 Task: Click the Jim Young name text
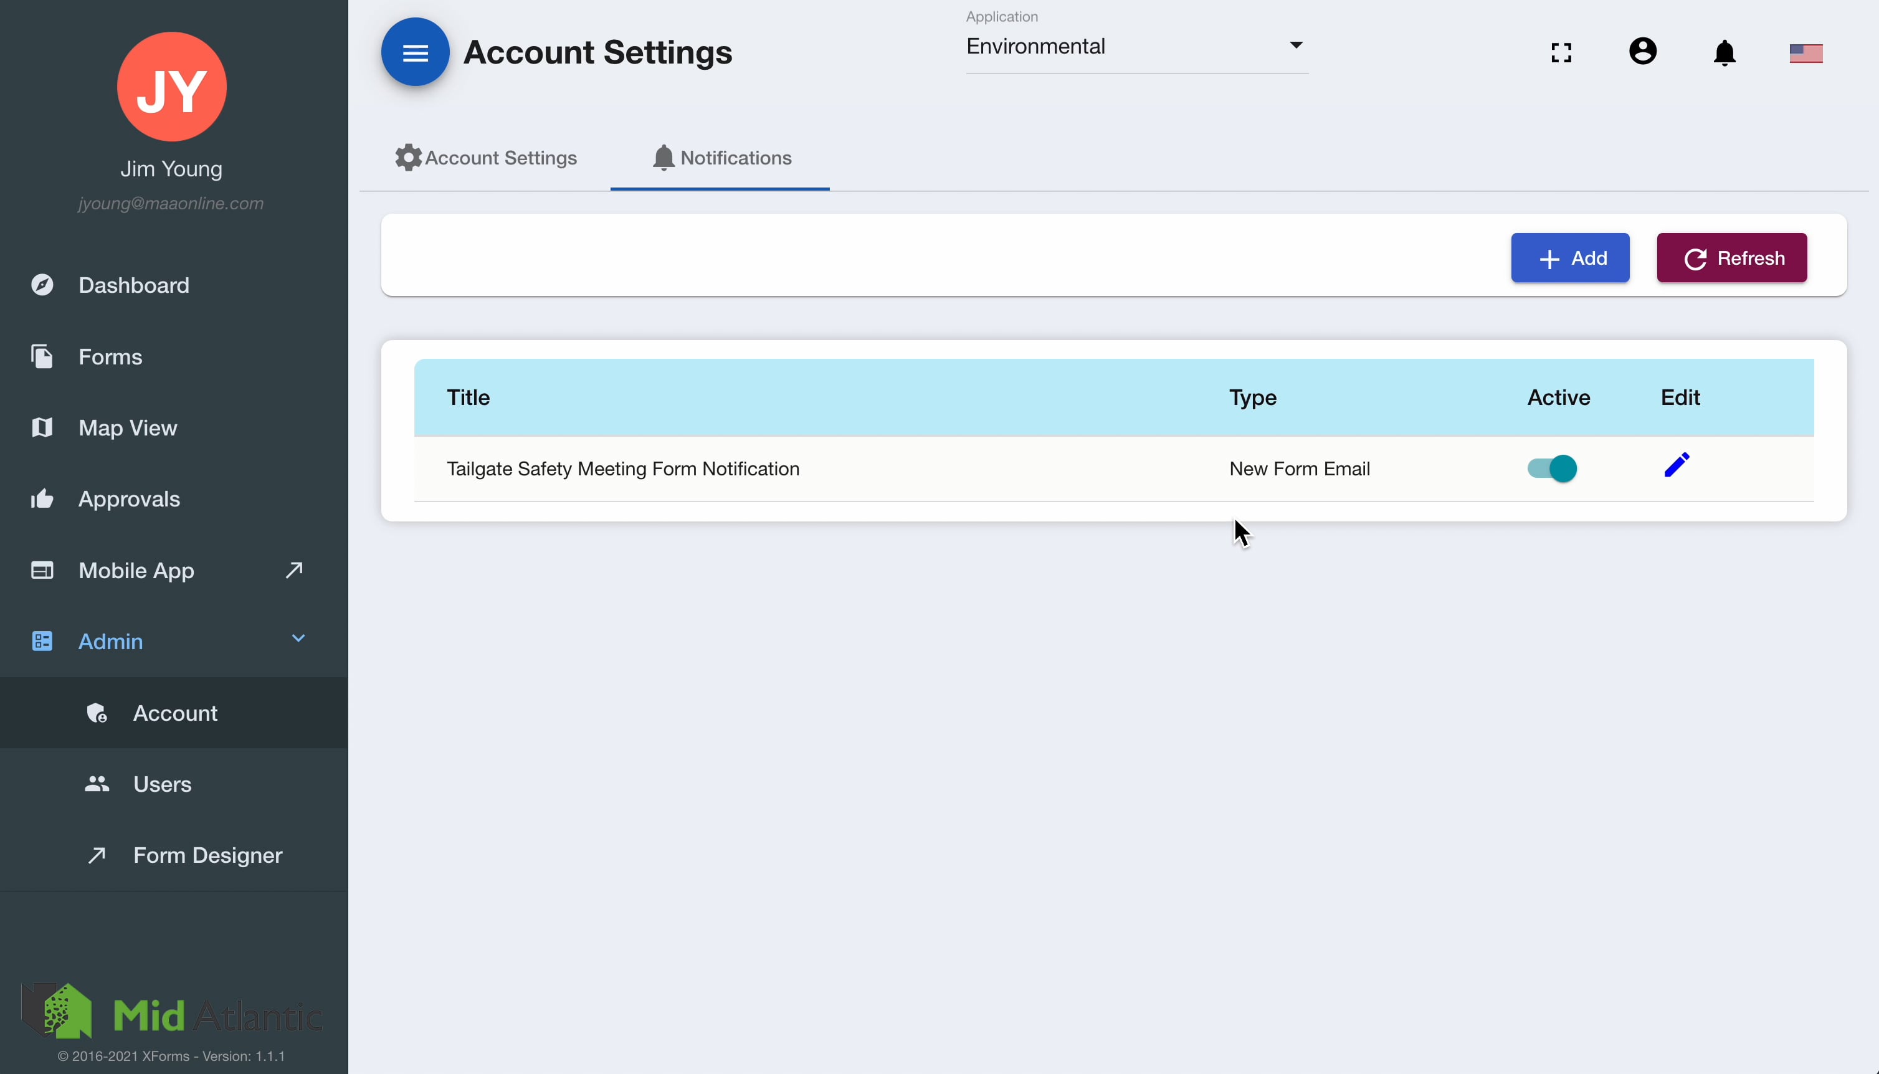click(x=171, y=169)
